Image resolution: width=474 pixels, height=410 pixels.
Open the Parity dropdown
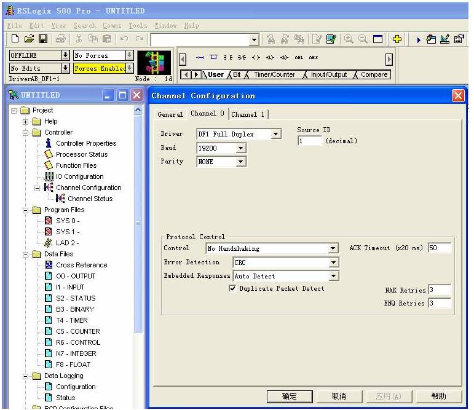240,162
